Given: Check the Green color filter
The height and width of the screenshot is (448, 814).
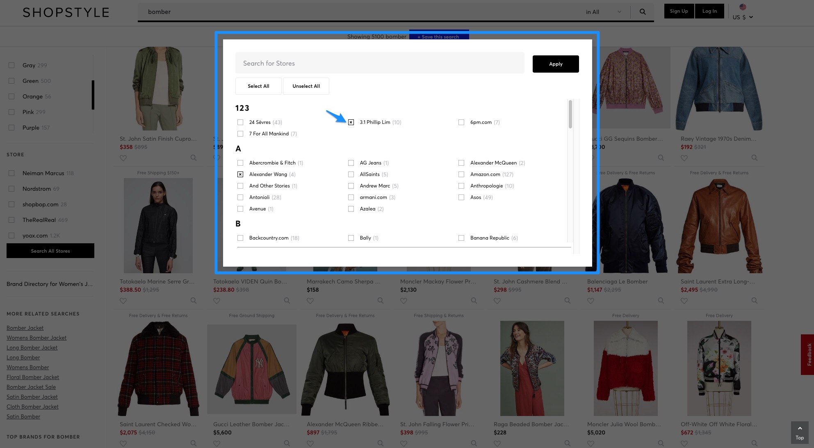Looking at the screenshot, I should pos(11,81).
